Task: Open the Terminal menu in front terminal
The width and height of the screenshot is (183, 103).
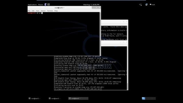Action: click(50, 11)
